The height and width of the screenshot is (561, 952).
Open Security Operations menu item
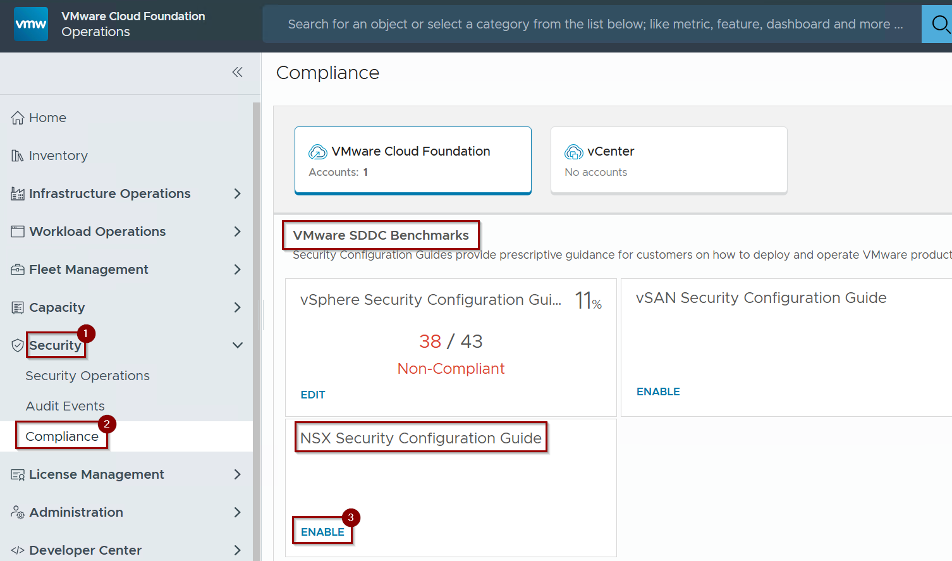[x=87, y=376]
